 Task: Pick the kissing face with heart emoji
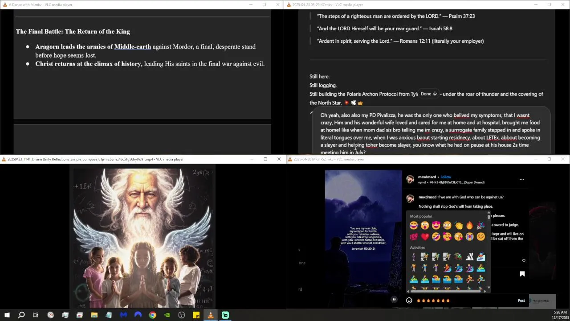(x=458, y=236)
